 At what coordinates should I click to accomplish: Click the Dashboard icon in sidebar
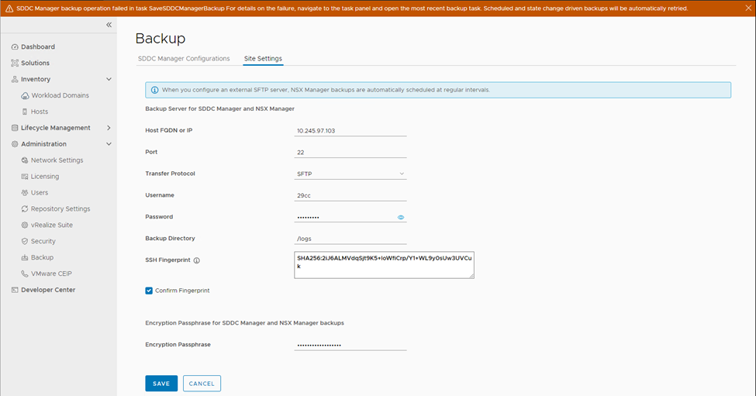coord(15,47)
